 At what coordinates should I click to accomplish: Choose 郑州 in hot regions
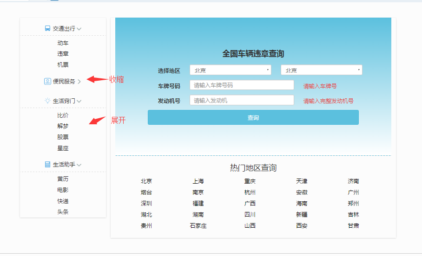tap(353, 204)
